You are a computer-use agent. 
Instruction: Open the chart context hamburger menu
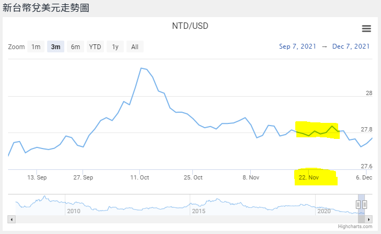(x=367, y=28)
